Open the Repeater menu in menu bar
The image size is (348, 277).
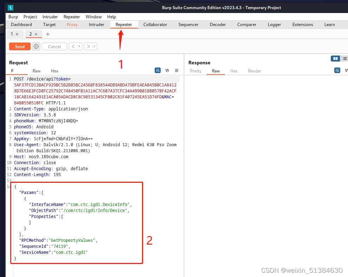pos(72,17)
